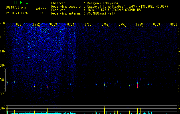Viewport: 180px width, 114px height.
Task: Click the 0.7 kHz frequency axis label
Action: coord(3,94)
